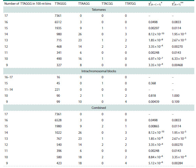Click the 99 cell
Screen dimensions: 196x168
click(x=58, y=102)
